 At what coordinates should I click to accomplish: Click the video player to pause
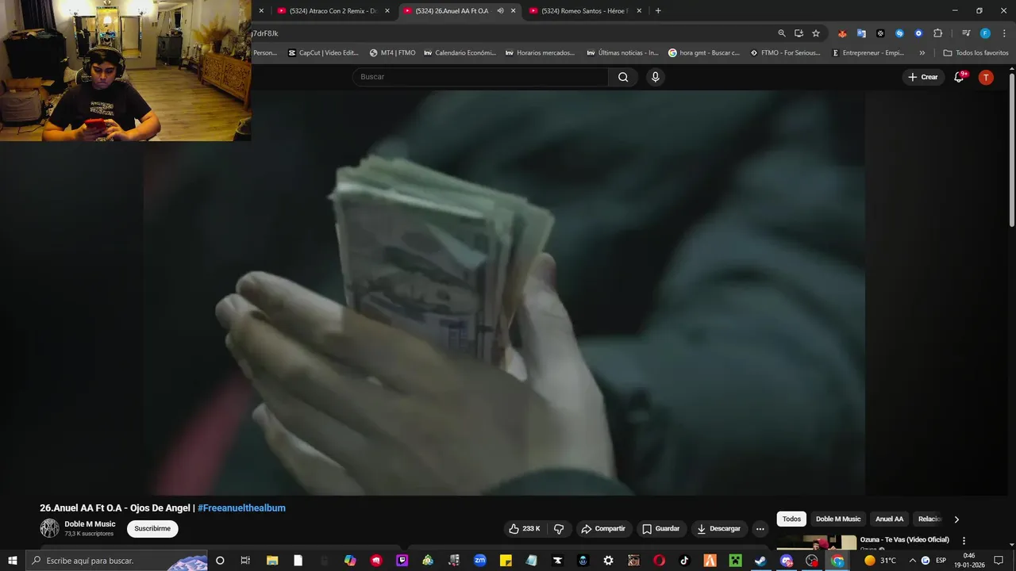[504, 293]
